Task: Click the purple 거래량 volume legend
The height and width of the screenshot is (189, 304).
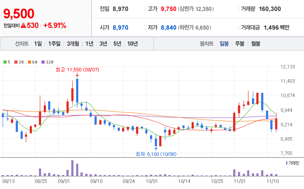Action: (x=293, y=163)
